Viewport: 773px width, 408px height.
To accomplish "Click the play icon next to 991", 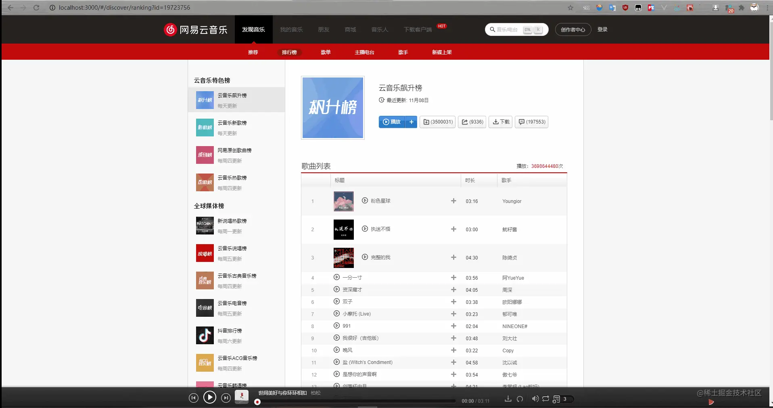I will 336,326.
